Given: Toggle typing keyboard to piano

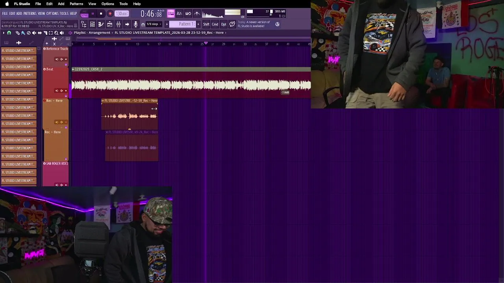Looking at the screenshot, I should click(170, 14).
